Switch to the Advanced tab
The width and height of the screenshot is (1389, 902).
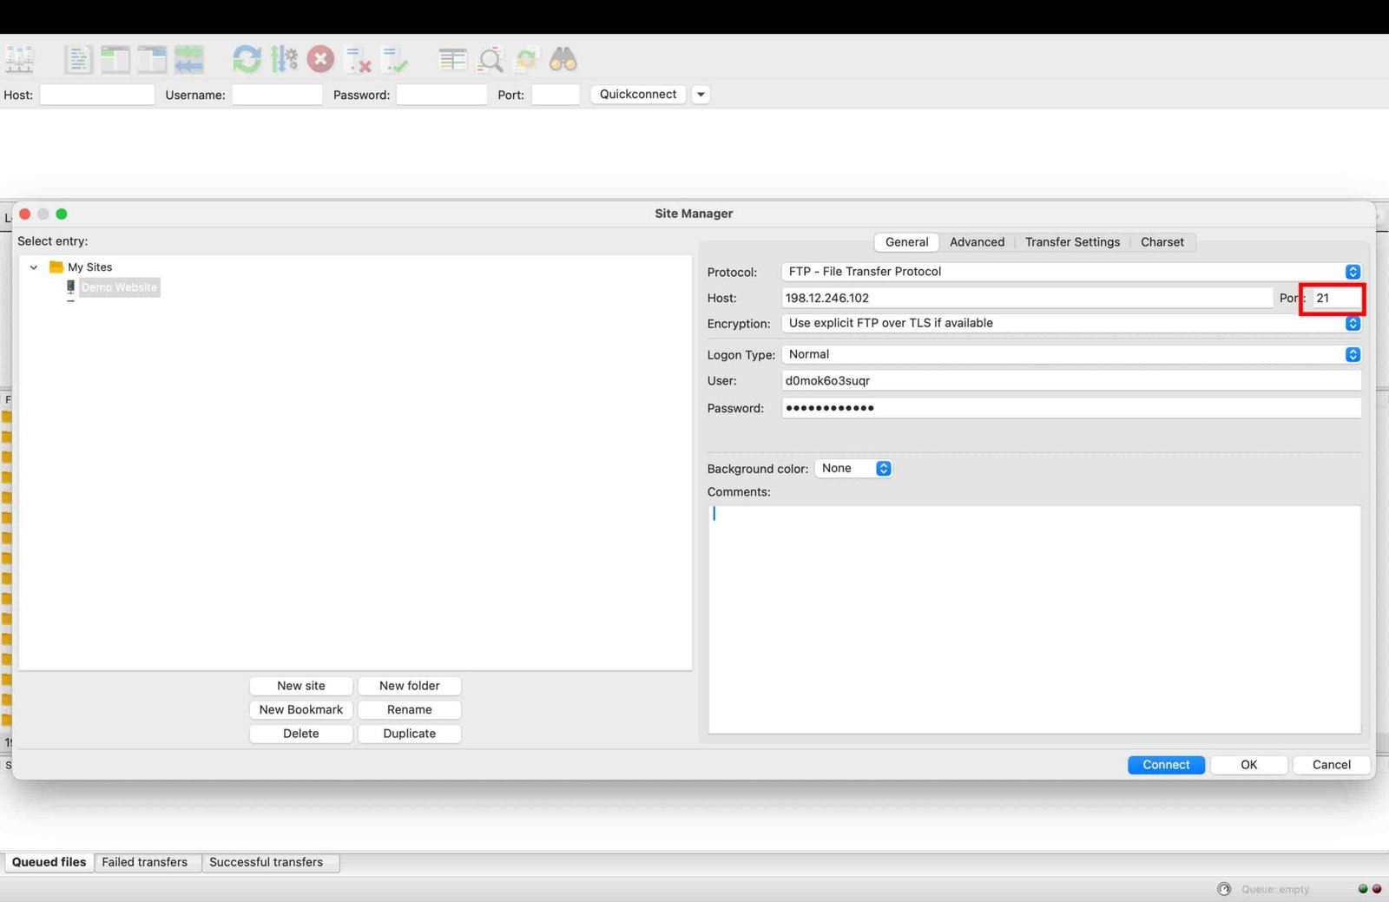(x=977, y=242)
